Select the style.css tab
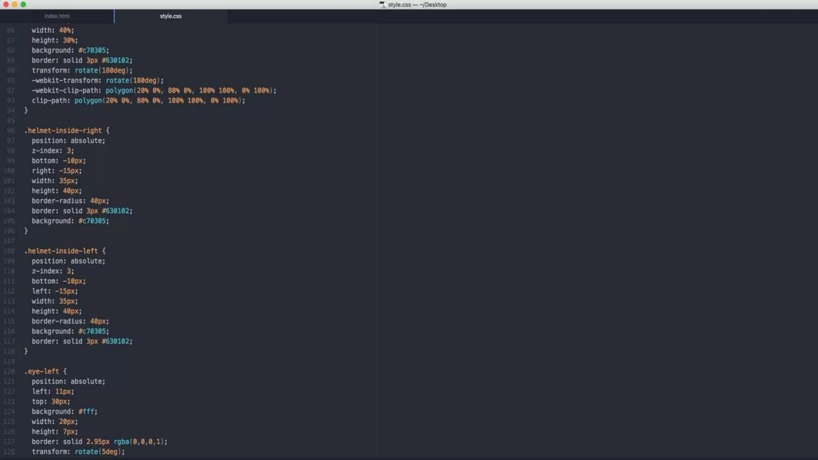This screenshot has height=460, width=818. tap(171, 16)
